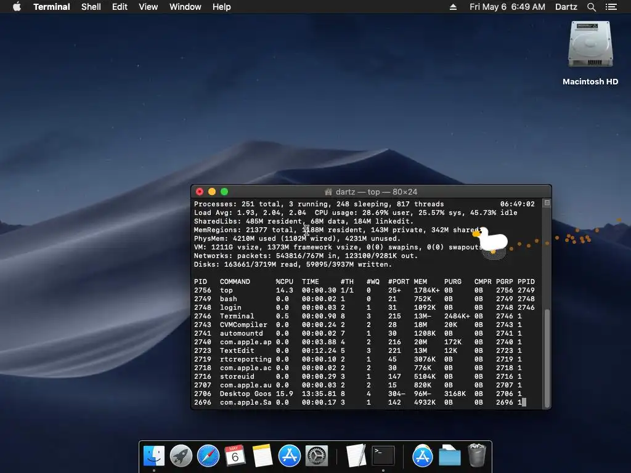Viewport: 631px width, 473px height.
Task: Click the "rtcreporting" process name
Action: point(245,359)
